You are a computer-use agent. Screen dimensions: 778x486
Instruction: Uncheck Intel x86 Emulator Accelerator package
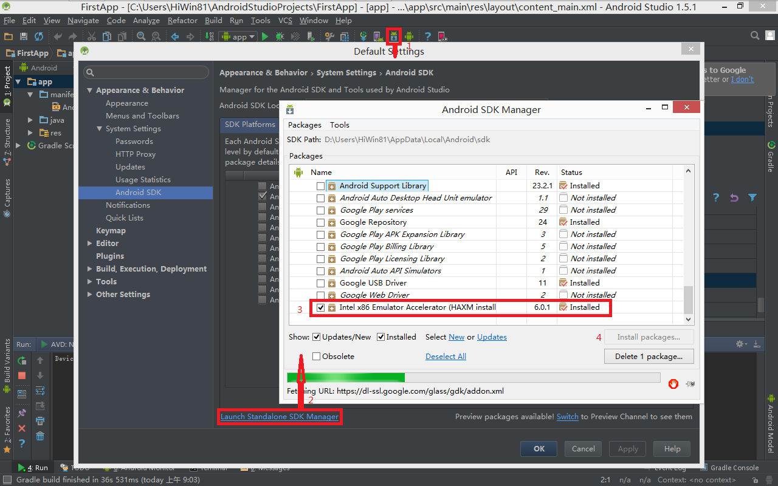pyautogui.click(x=320, y=307)
